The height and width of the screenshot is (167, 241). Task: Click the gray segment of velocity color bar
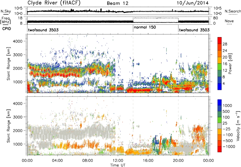220,126
